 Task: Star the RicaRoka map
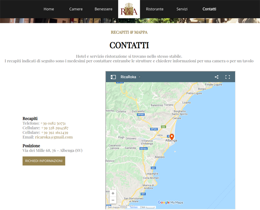(x=140, y=77)
